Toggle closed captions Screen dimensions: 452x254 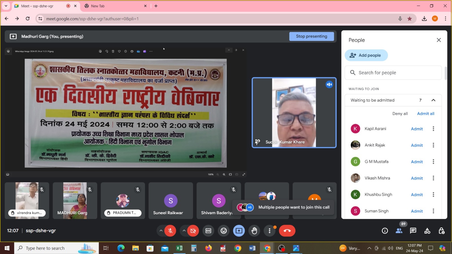(208, 231)
